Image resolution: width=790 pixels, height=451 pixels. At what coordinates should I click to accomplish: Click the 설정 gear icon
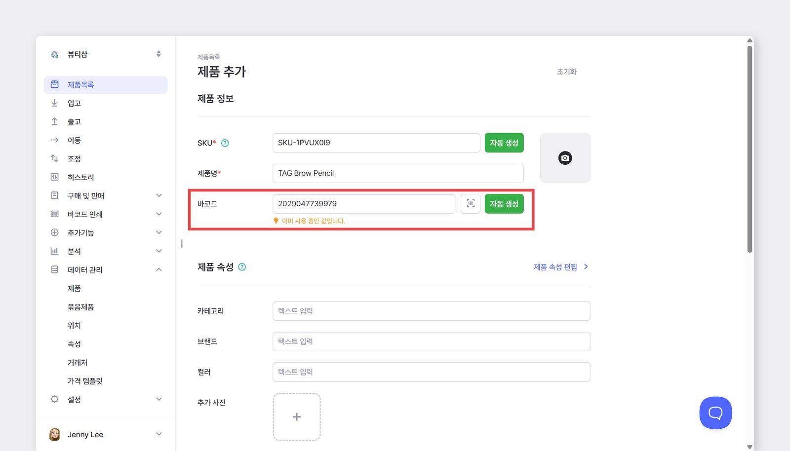tap(55, 399)
